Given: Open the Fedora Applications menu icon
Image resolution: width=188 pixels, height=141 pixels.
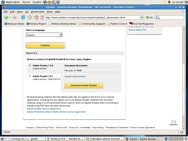Looking at the screenshot, I should point(3,2).
